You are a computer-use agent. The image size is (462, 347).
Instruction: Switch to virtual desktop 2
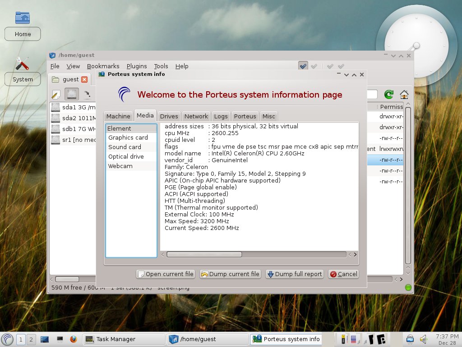coord(31,340)
